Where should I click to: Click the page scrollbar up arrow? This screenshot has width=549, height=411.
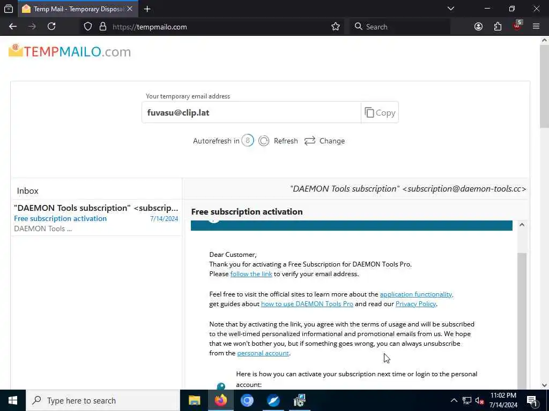544,40
